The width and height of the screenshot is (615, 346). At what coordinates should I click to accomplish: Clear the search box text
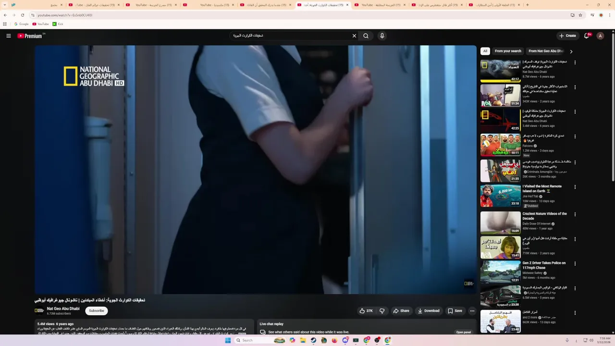[x=354, y=36]
